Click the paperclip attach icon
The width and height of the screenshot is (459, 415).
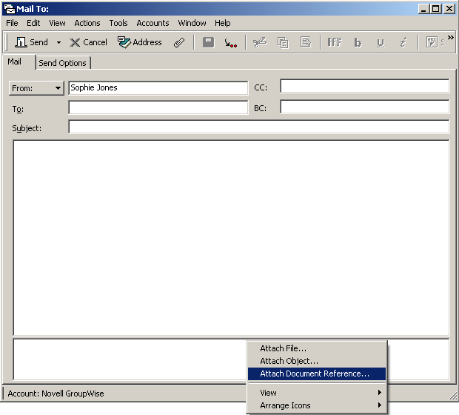(179, 43)
